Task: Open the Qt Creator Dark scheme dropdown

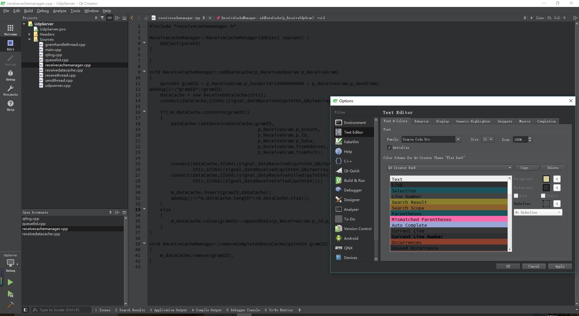Action: (450, 168)
